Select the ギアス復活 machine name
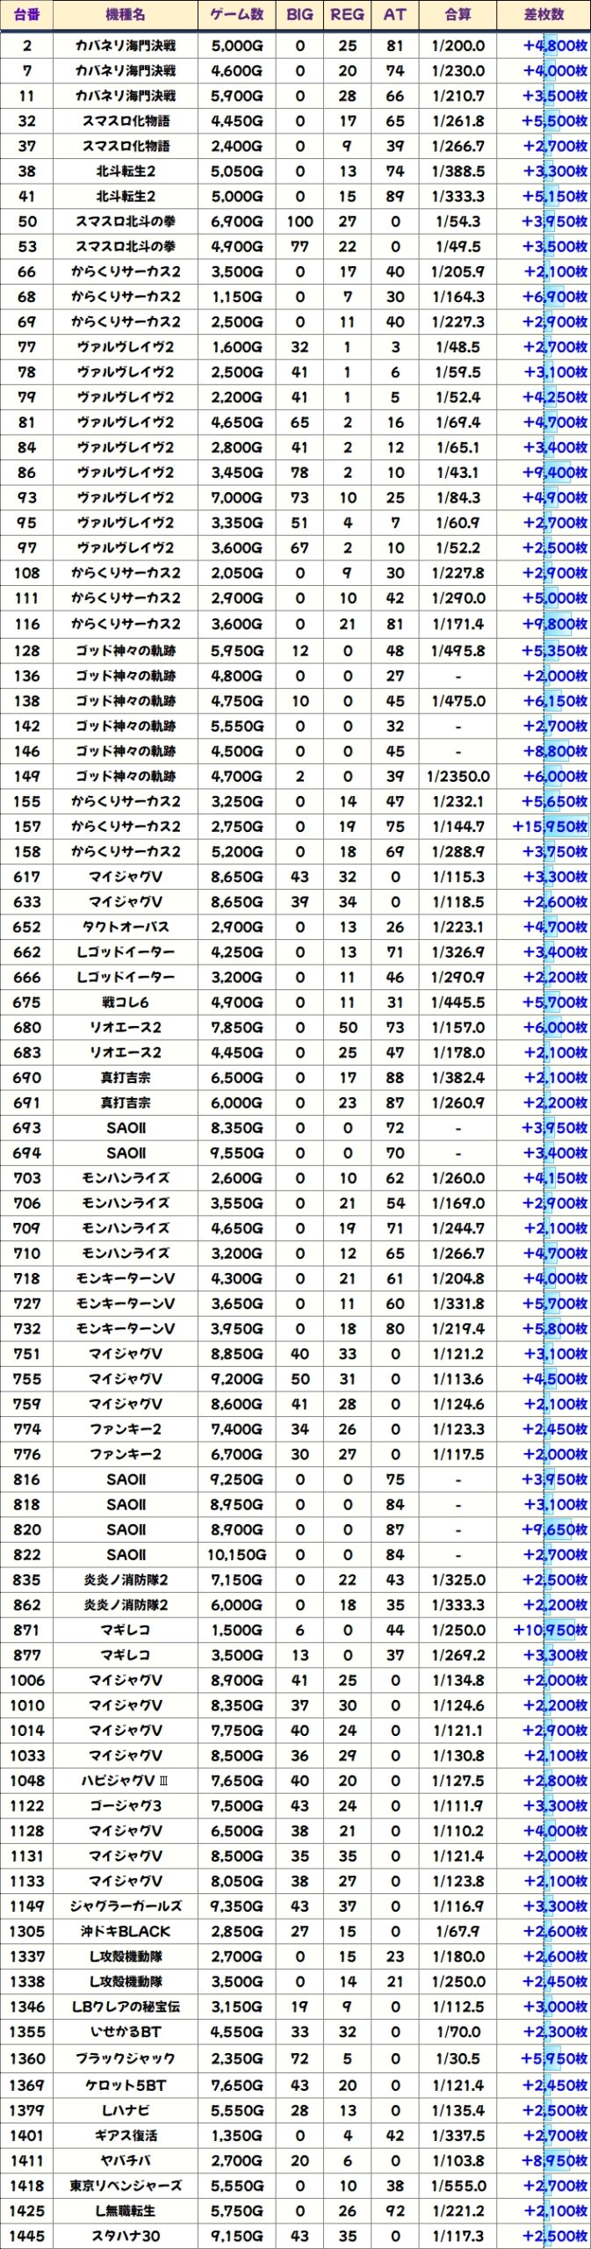 (126, 2136)
